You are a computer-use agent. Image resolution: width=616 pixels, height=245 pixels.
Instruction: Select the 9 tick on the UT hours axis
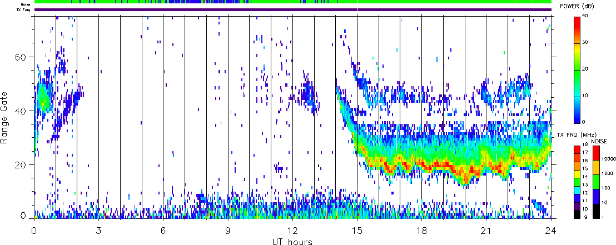click(x=228, y=231)
